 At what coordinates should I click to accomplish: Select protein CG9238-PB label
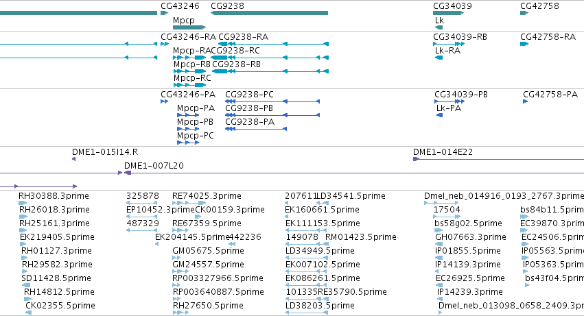pos(249,108)
